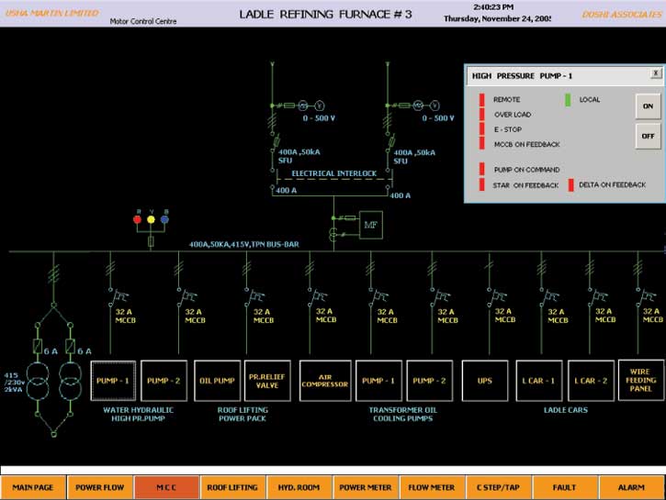666x500 pixels.
Task: Select the L CAR - 1 box
Action: 539,381
